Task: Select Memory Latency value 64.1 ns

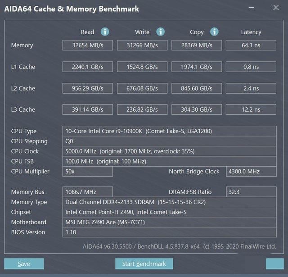Action: 251,45
